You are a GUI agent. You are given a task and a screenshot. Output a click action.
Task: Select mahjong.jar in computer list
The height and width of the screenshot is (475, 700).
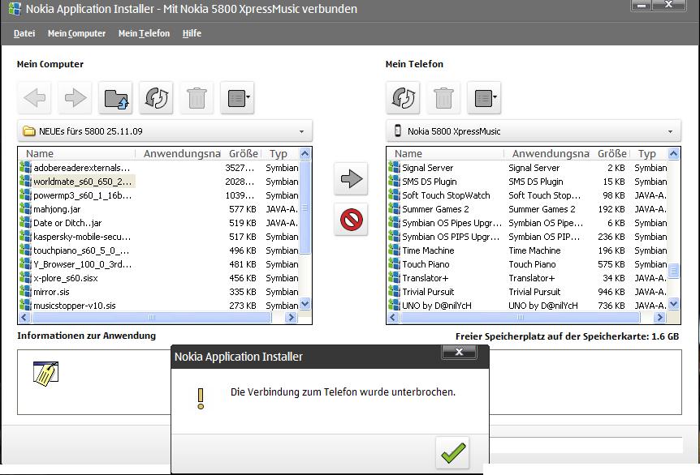[x=159, y=209]
